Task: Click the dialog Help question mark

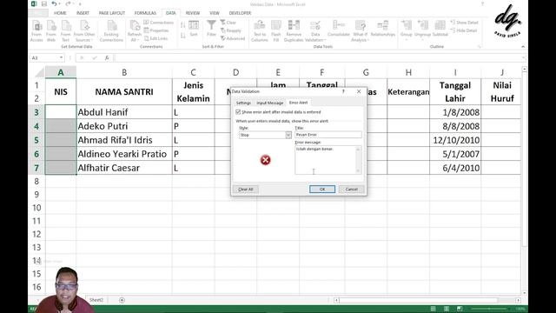Action: (x=343, y=91)
